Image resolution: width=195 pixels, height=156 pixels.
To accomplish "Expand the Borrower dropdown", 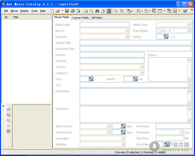I will point(127,37).
